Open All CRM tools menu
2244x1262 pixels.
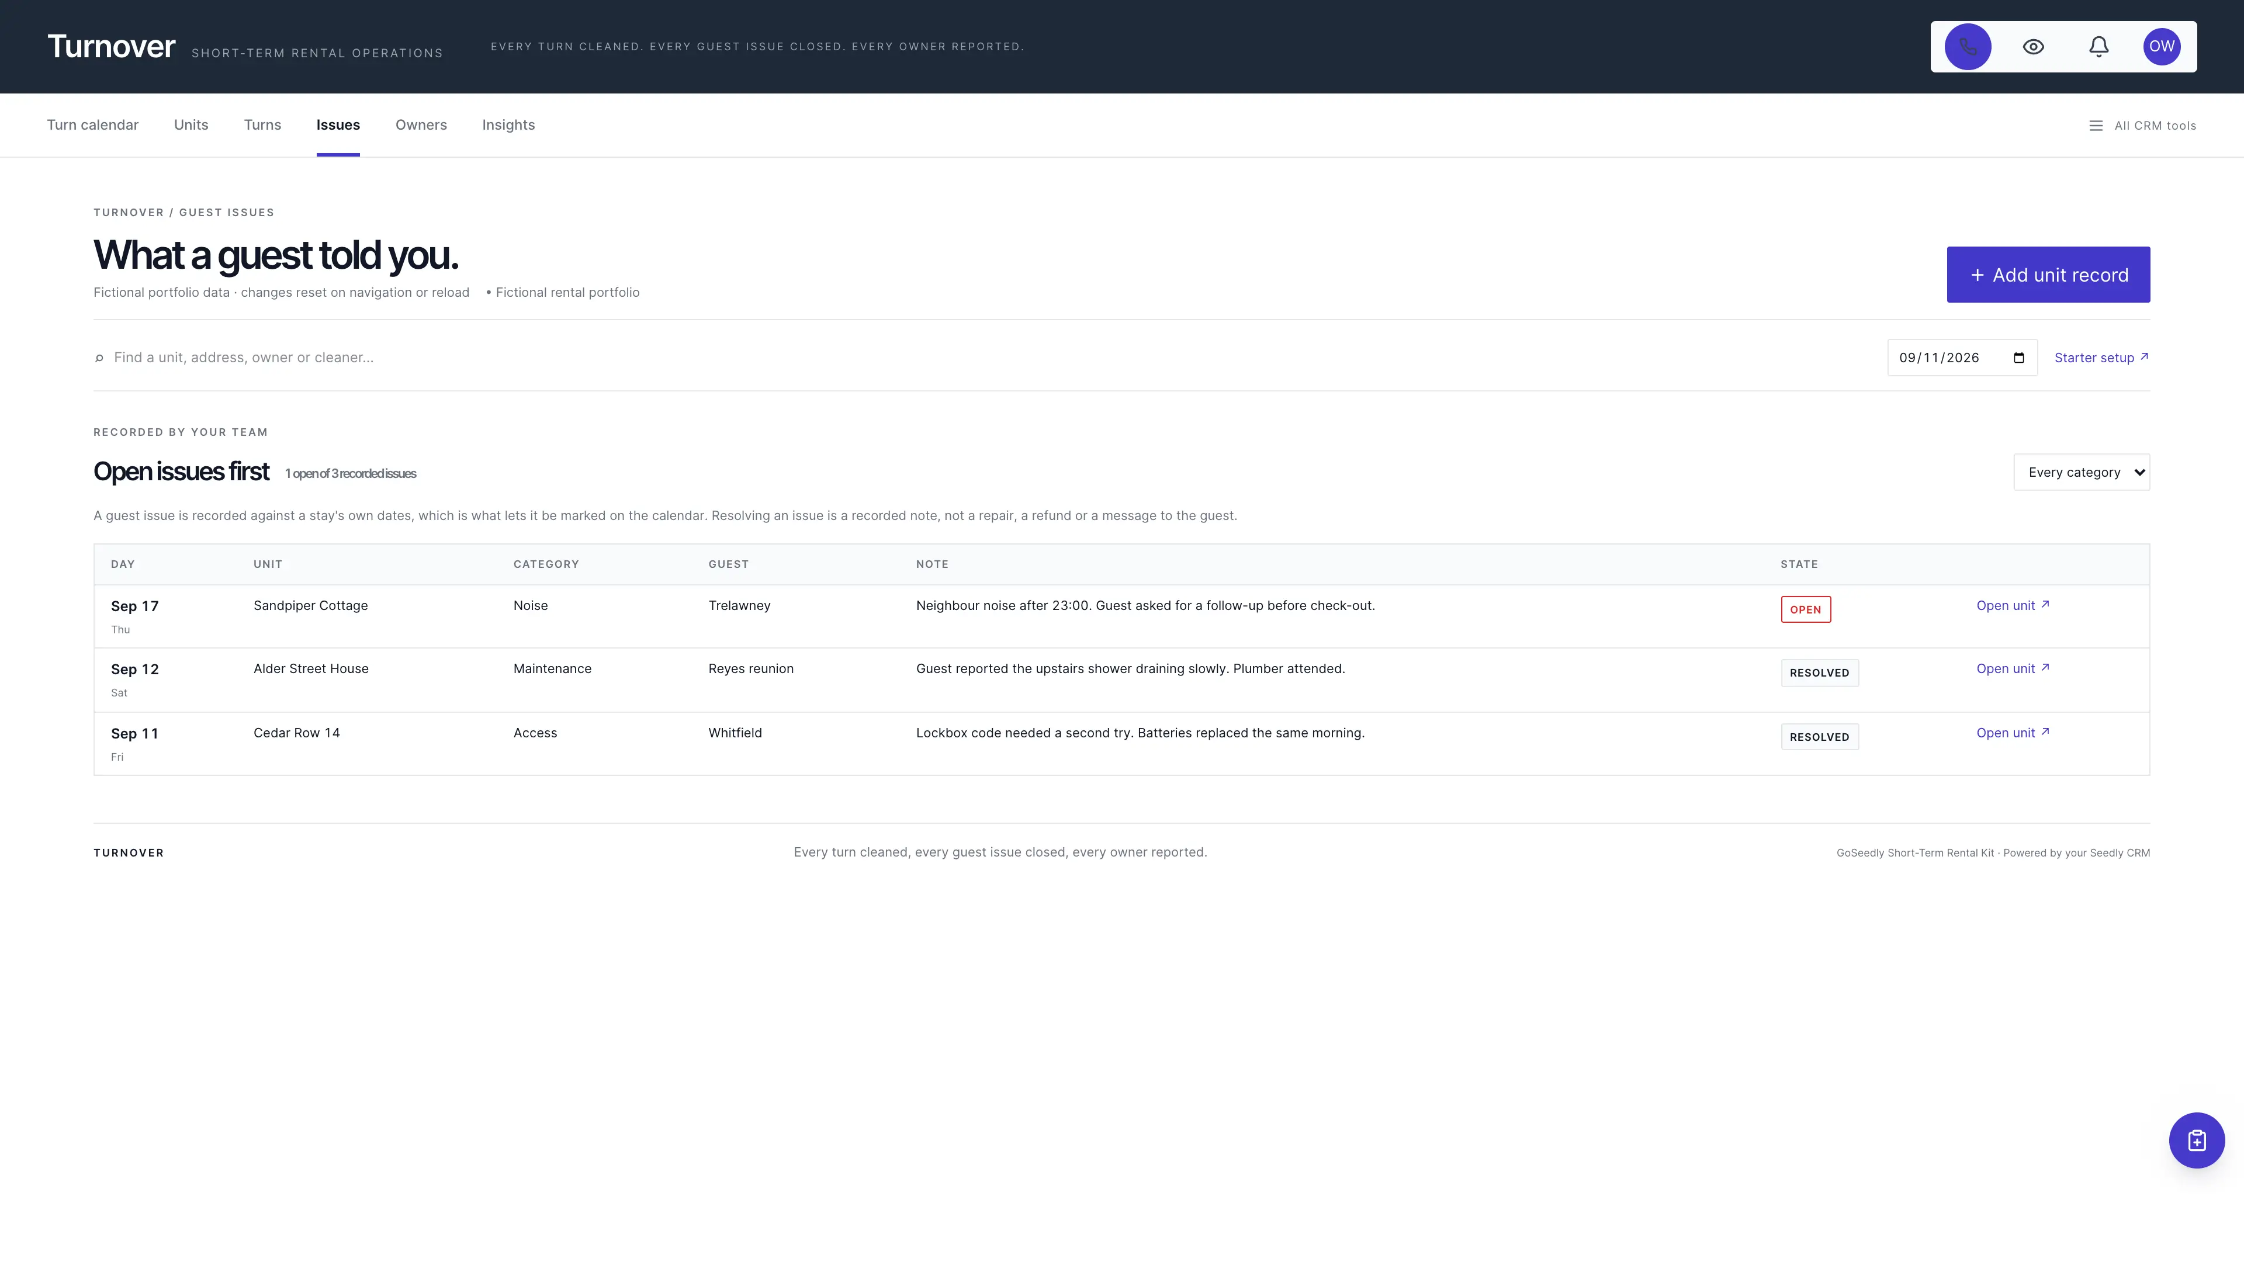(x=2142, y=126)
